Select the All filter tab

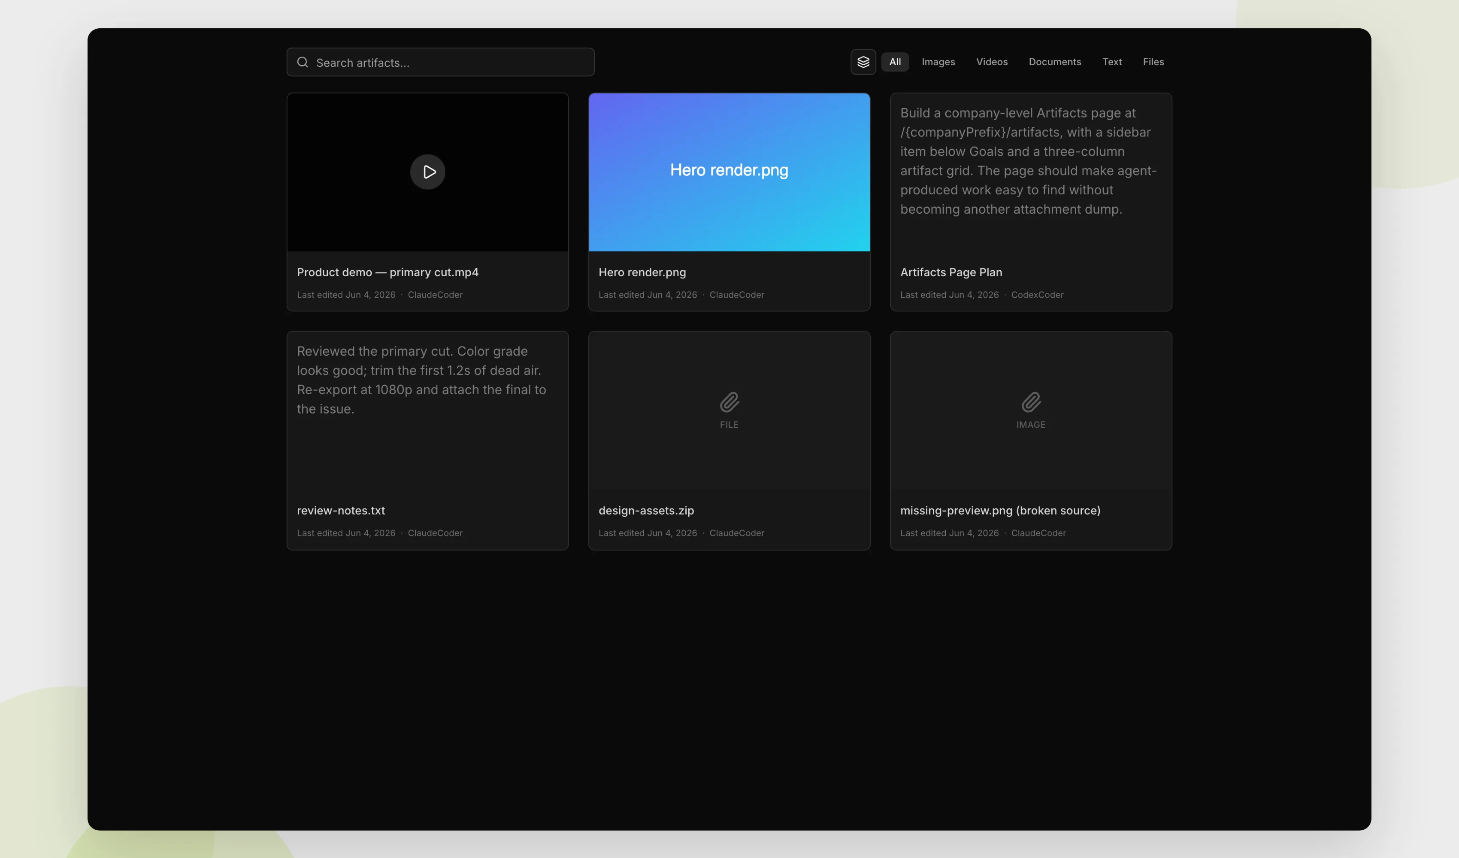coord(895,62)
